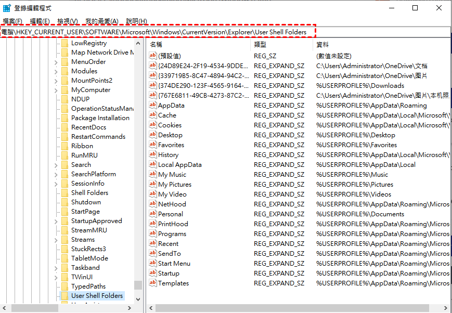Expand the MyComputer key
The image size is (452, 313).
[56, 90]
